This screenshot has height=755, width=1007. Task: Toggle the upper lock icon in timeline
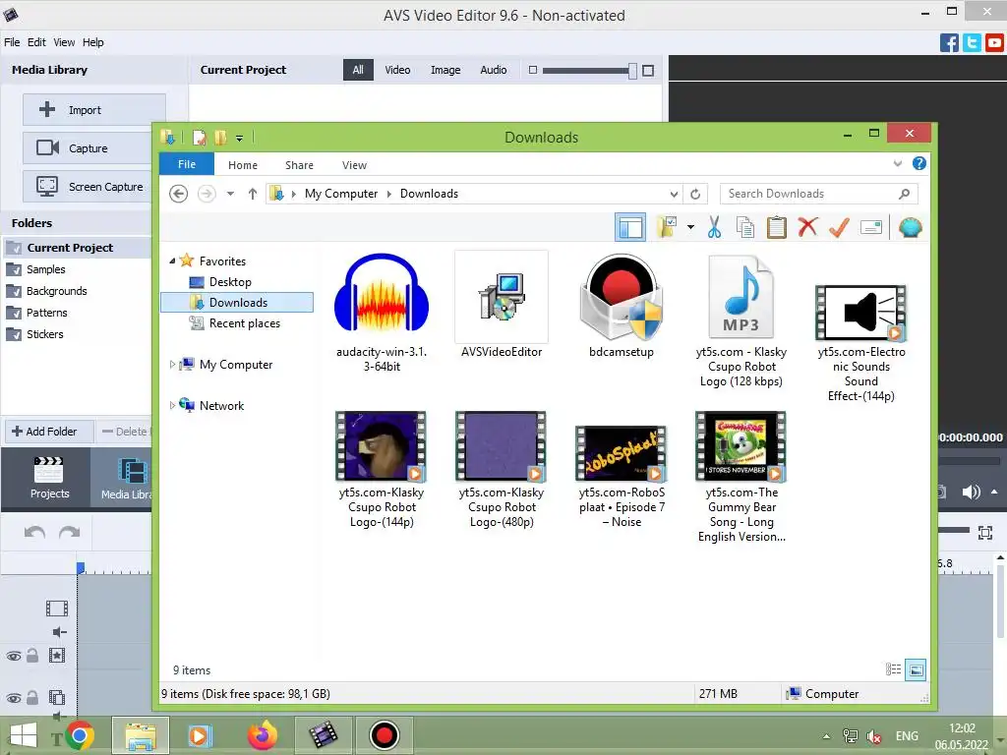(x=32, y=656)
